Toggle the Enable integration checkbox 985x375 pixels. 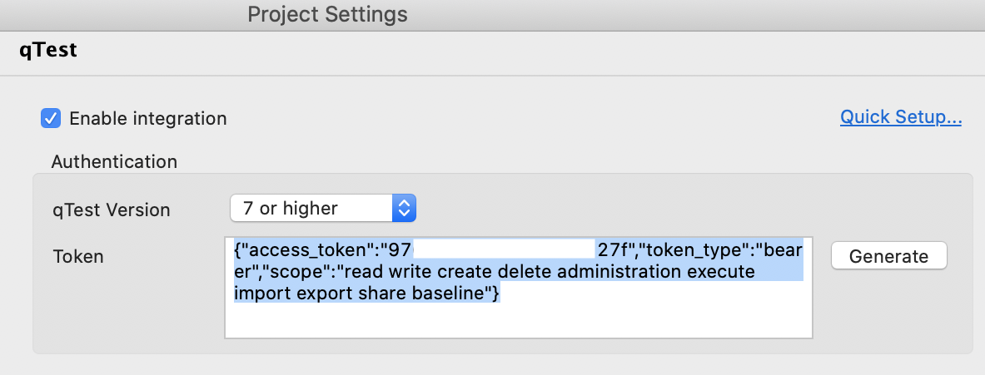tap(51, 119)
